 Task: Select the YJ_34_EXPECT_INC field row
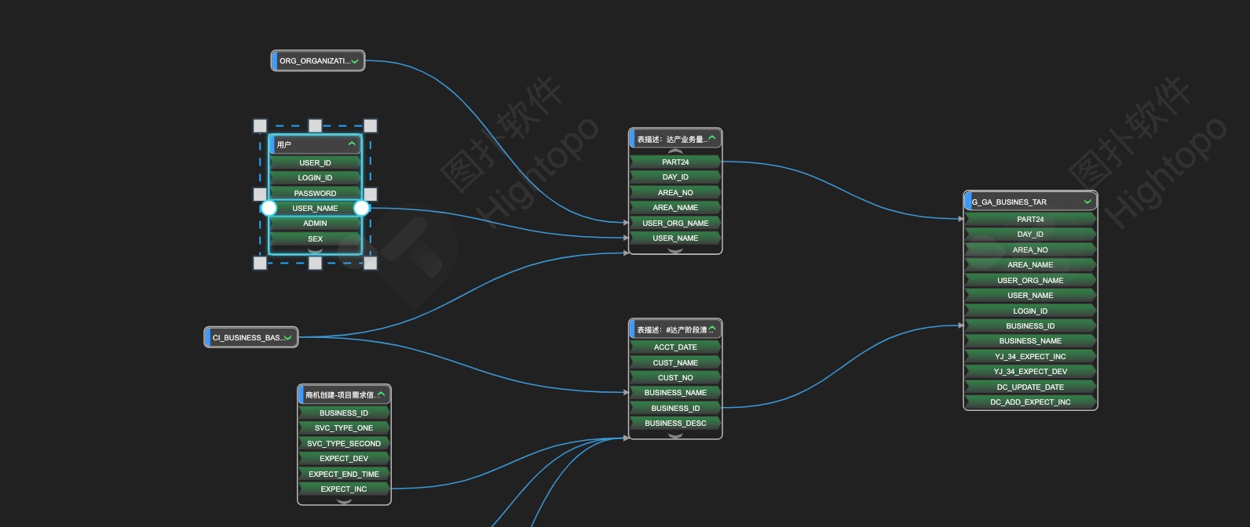(x=1030, y=356)
